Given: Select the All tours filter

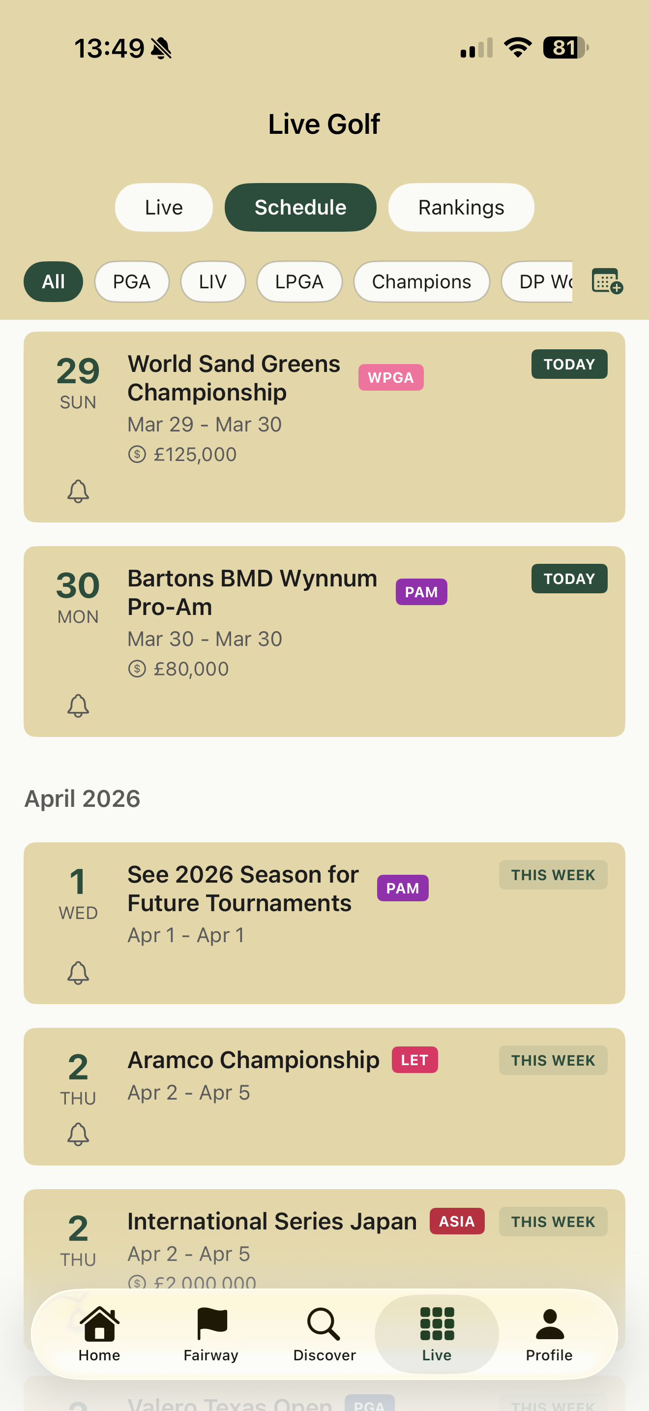Looking at the screenshot, I should point(54,281).
